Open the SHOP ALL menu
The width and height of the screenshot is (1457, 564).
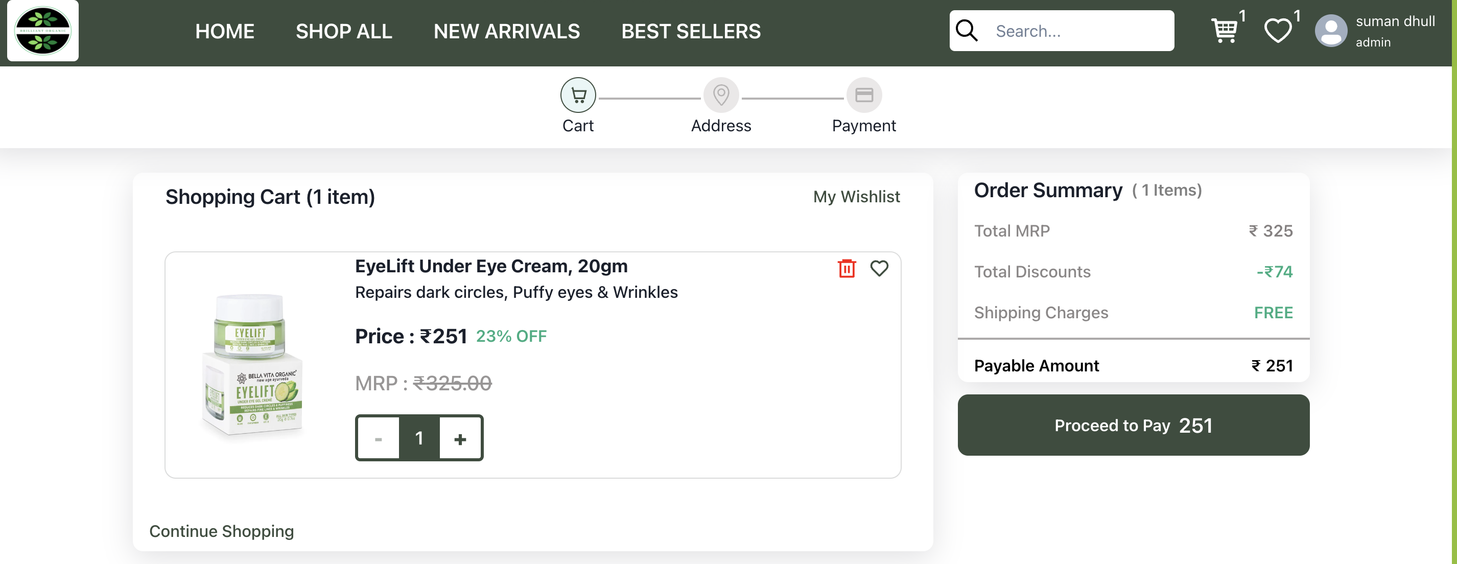(344, 31)
